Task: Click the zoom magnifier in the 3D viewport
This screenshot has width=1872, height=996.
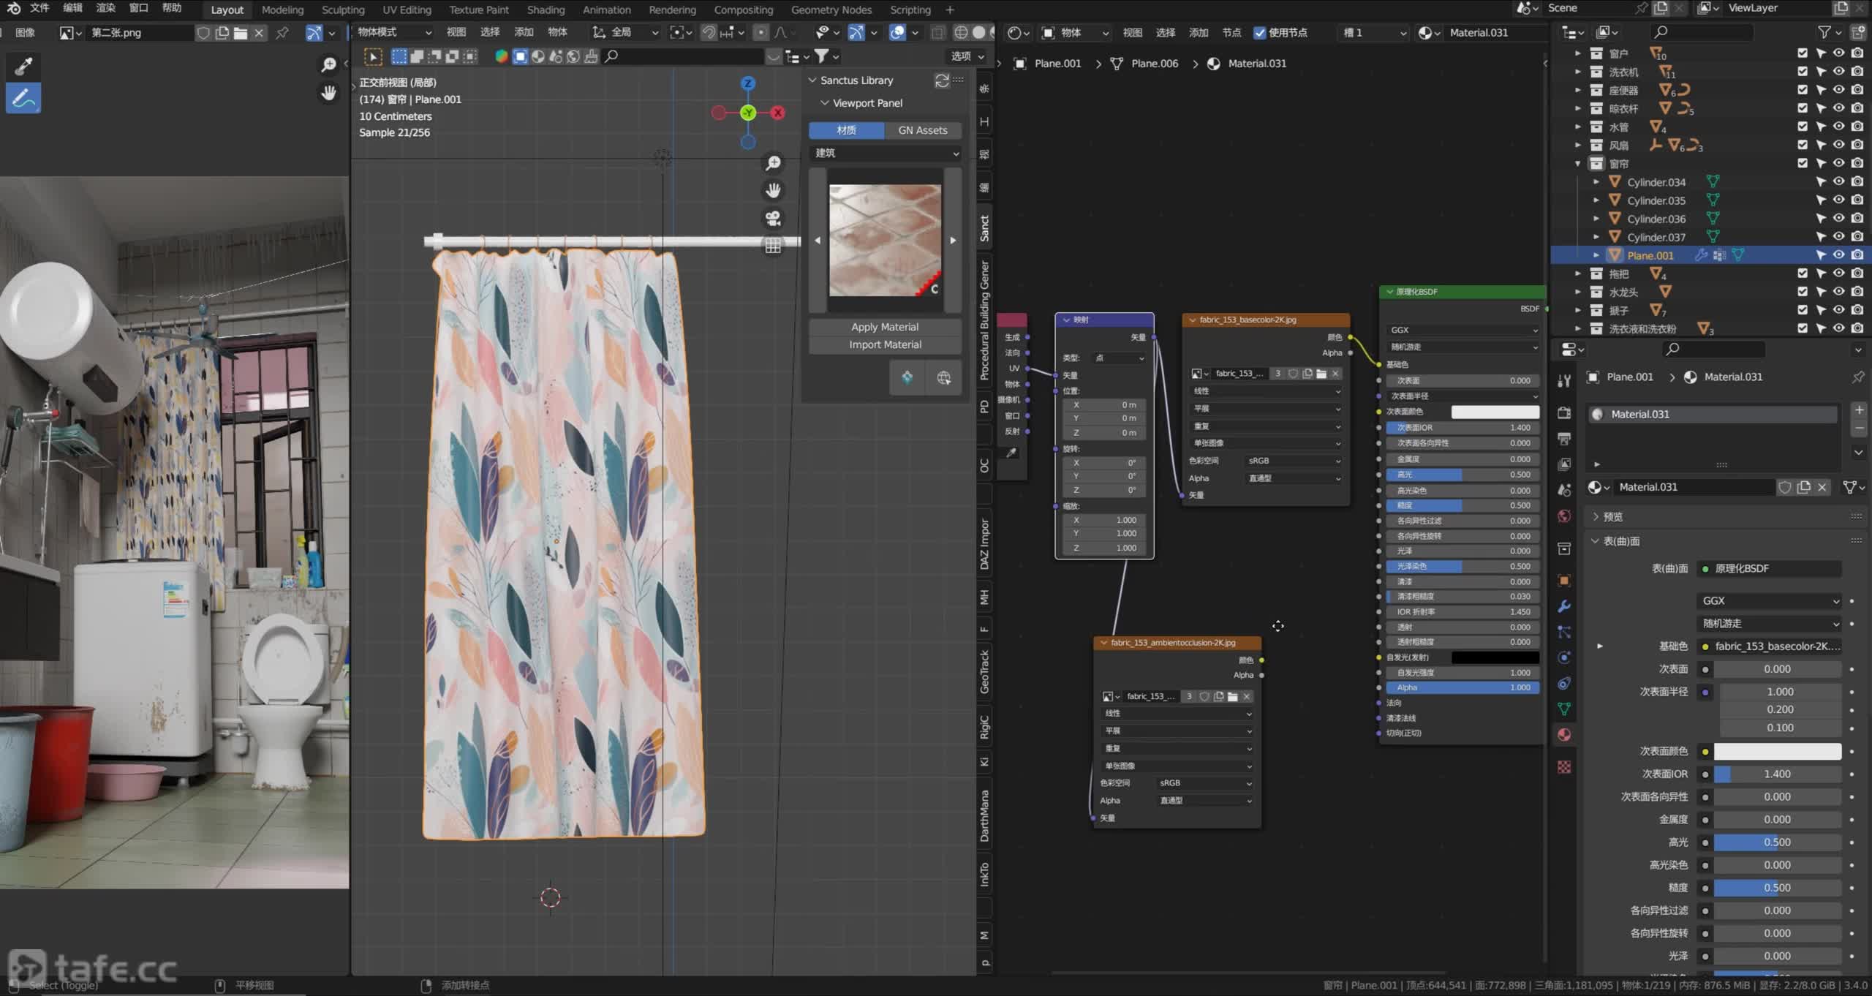Action: [773, 163]
